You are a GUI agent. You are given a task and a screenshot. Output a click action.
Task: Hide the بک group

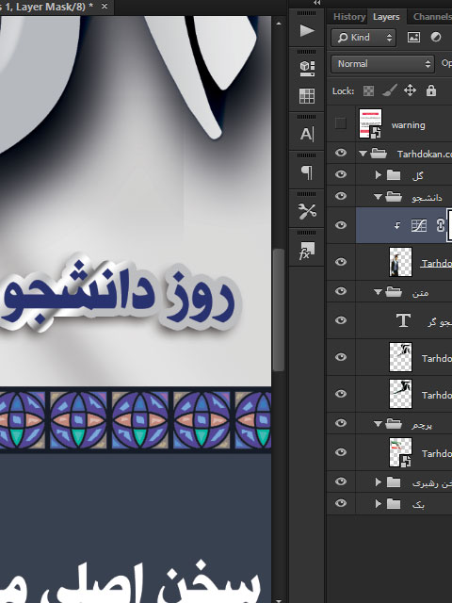(x=341, y=503)
